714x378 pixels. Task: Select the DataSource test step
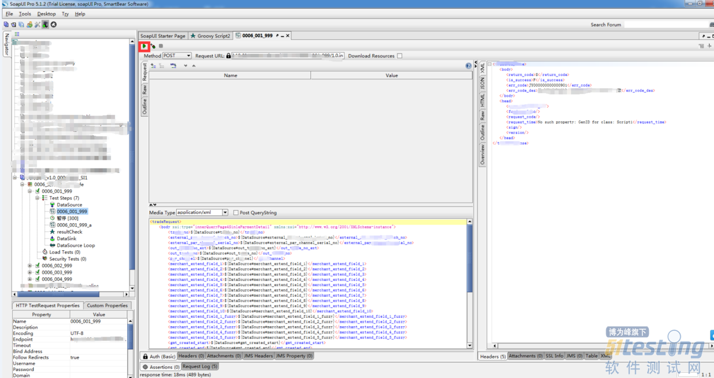(x=69, y=205)
